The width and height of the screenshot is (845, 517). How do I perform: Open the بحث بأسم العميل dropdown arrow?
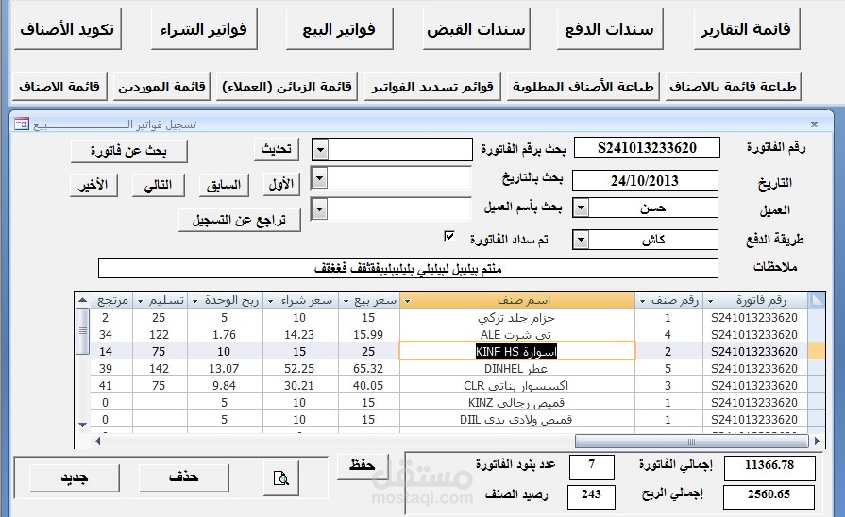click(319, 208)
